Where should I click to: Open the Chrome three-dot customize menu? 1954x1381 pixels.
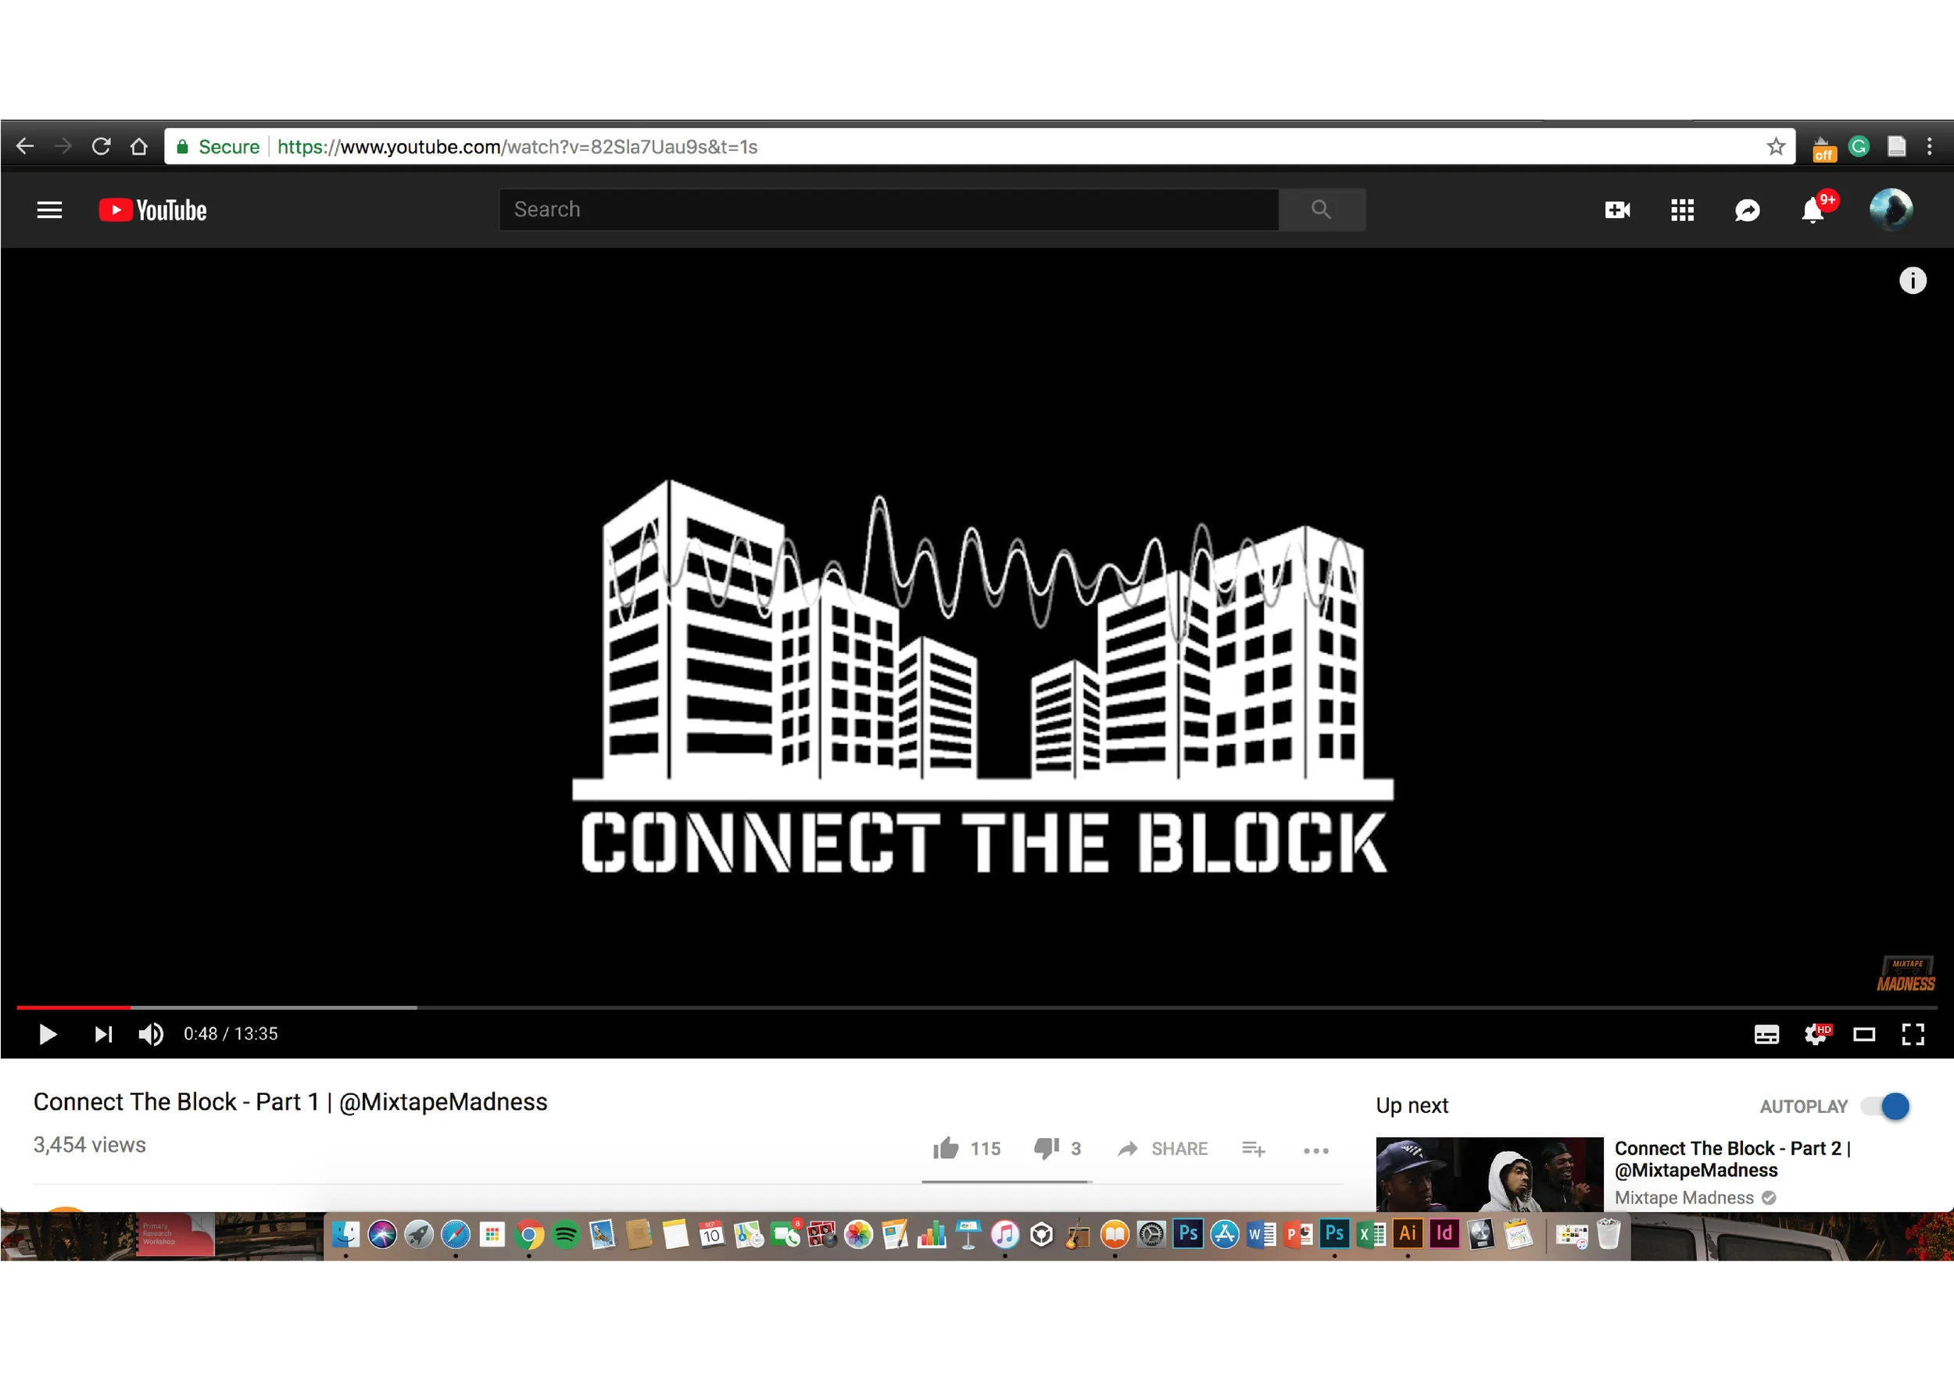pyautogui.click(x=1929, y=146)
